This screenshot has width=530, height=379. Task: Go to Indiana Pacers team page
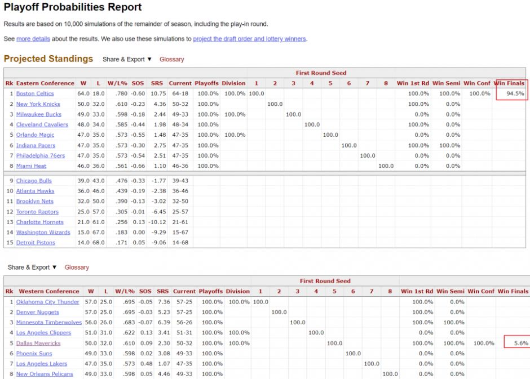coord(36,145)
